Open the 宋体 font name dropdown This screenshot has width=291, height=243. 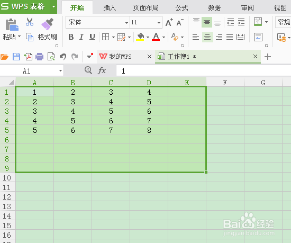tap(126, 23)
